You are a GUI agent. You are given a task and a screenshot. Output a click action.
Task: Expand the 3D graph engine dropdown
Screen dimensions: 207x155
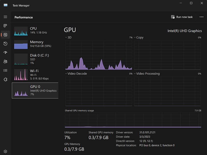tap(66, 38)
